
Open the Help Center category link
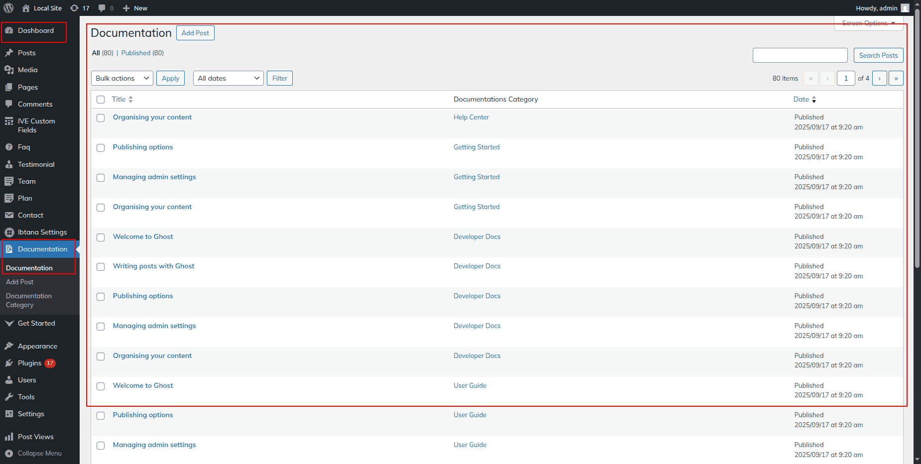click(x=471, y=117)
